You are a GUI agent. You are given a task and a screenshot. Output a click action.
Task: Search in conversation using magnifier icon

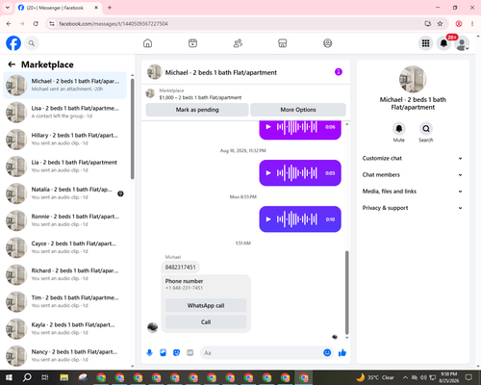426,129
